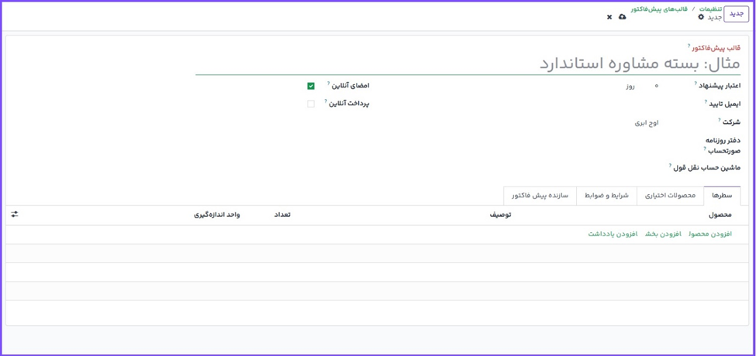Click the افزودن محصول link
The width and height of the screenshot is (756, 356).
[709, 234]
